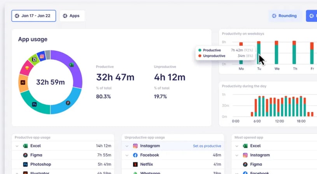Image resolution: width=317 pixels, height=174 pixels.
Task: Click the Instagram icon in unproductive app usage
Action: tap(135, 146)
